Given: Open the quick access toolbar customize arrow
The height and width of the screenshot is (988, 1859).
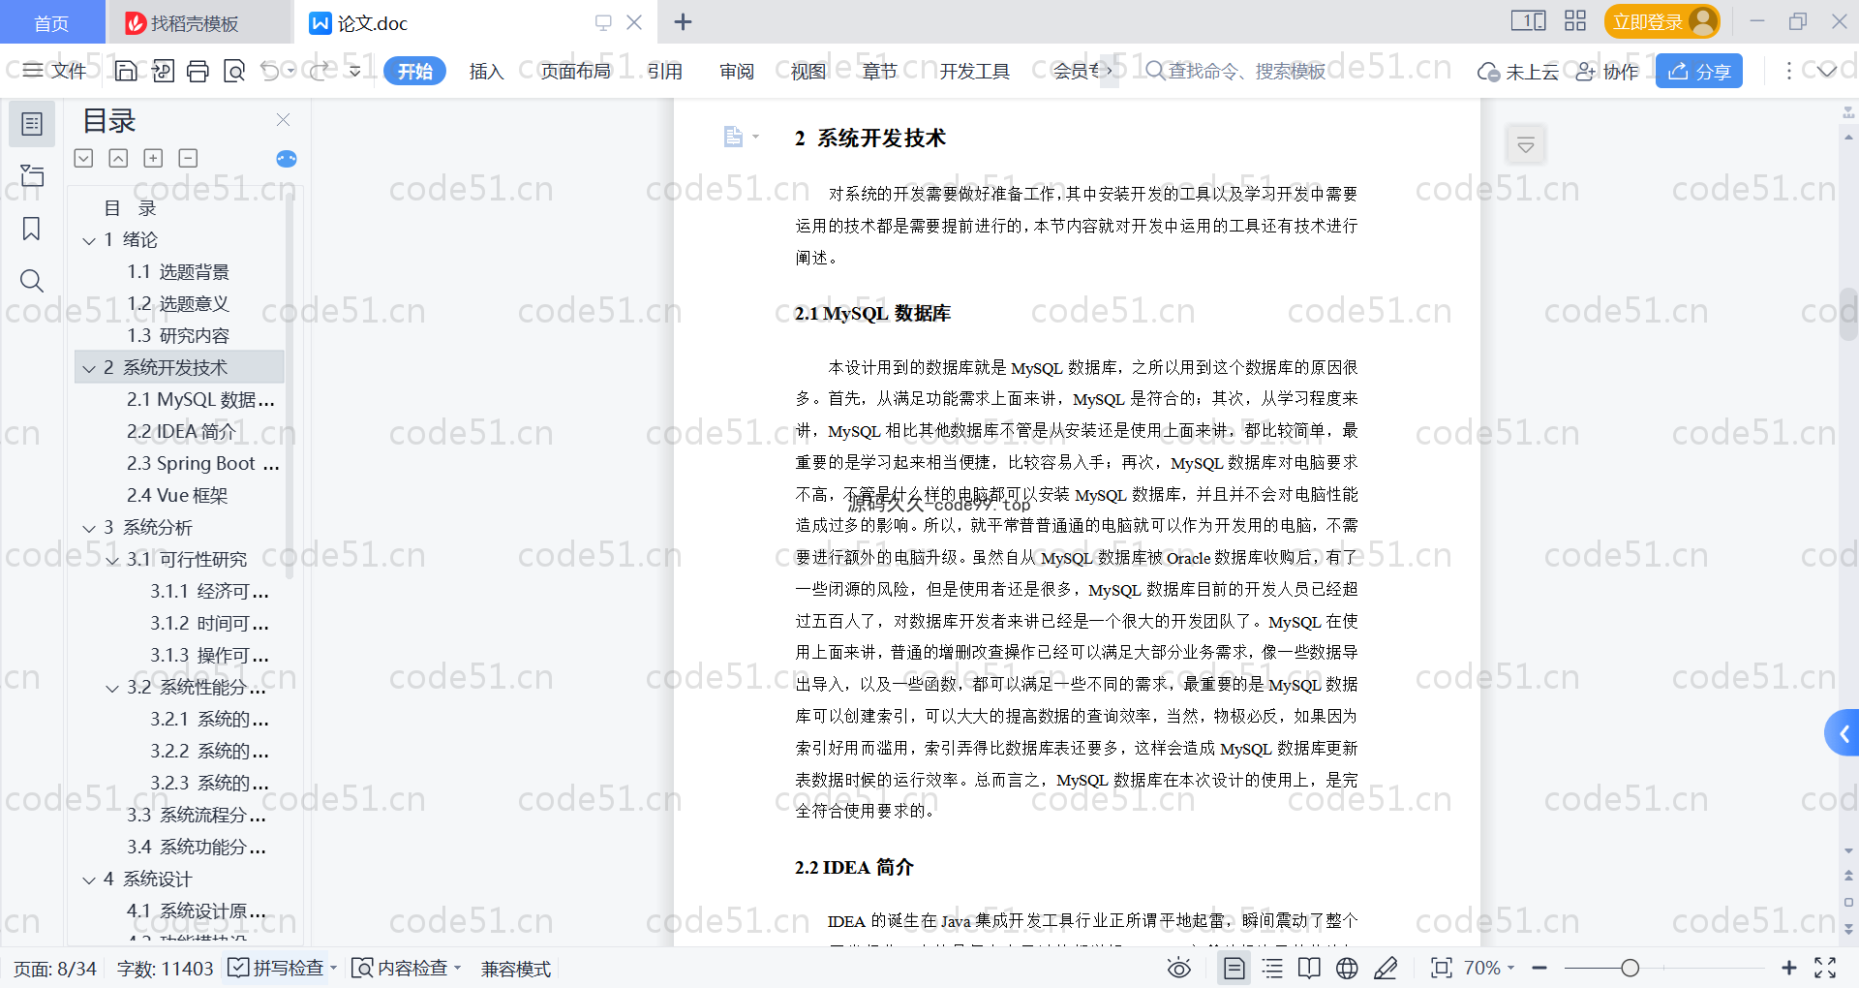Looking at the screenshot, I should point(355,71).
